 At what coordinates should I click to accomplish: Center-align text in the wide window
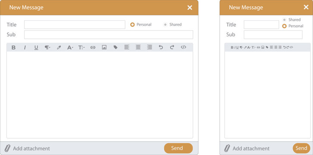[x=138, y=47]
